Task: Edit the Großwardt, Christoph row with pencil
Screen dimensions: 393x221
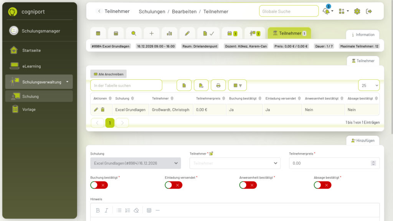Action: click(x=96, y=109)
